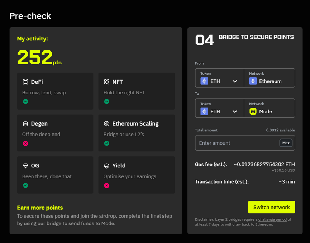Click the Yield chart icon
This screenshot has width=310, height=243.
pos(106,166)
